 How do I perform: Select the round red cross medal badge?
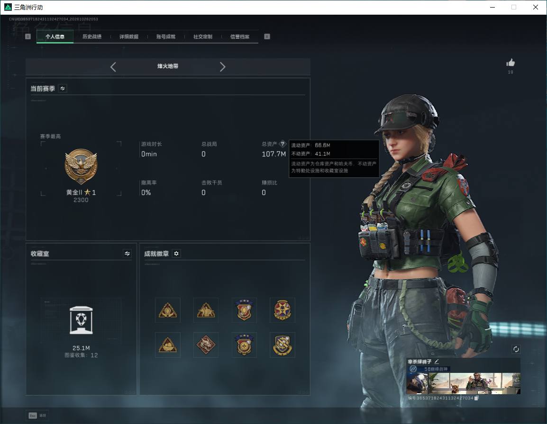(x=282, y=310)
